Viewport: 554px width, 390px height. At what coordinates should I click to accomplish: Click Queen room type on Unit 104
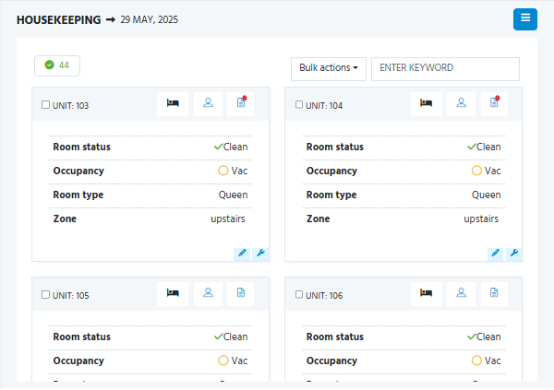coord(487,195)
